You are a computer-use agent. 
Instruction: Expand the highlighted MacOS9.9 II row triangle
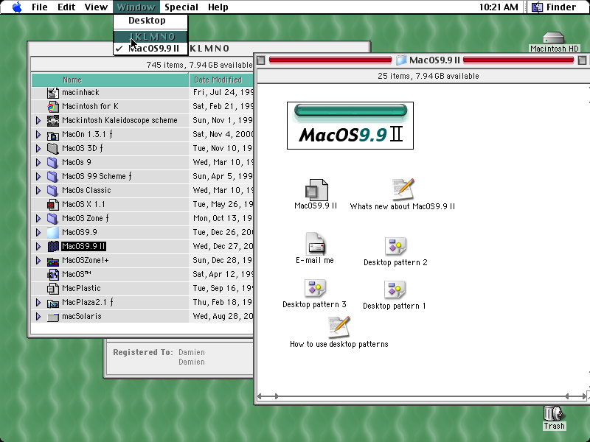pos(38,246)
